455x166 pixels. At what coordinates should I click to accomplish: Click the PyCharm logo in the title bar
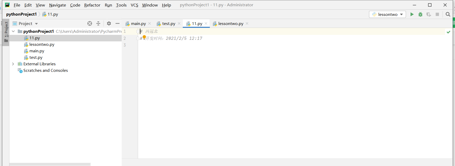coord(7,5)
